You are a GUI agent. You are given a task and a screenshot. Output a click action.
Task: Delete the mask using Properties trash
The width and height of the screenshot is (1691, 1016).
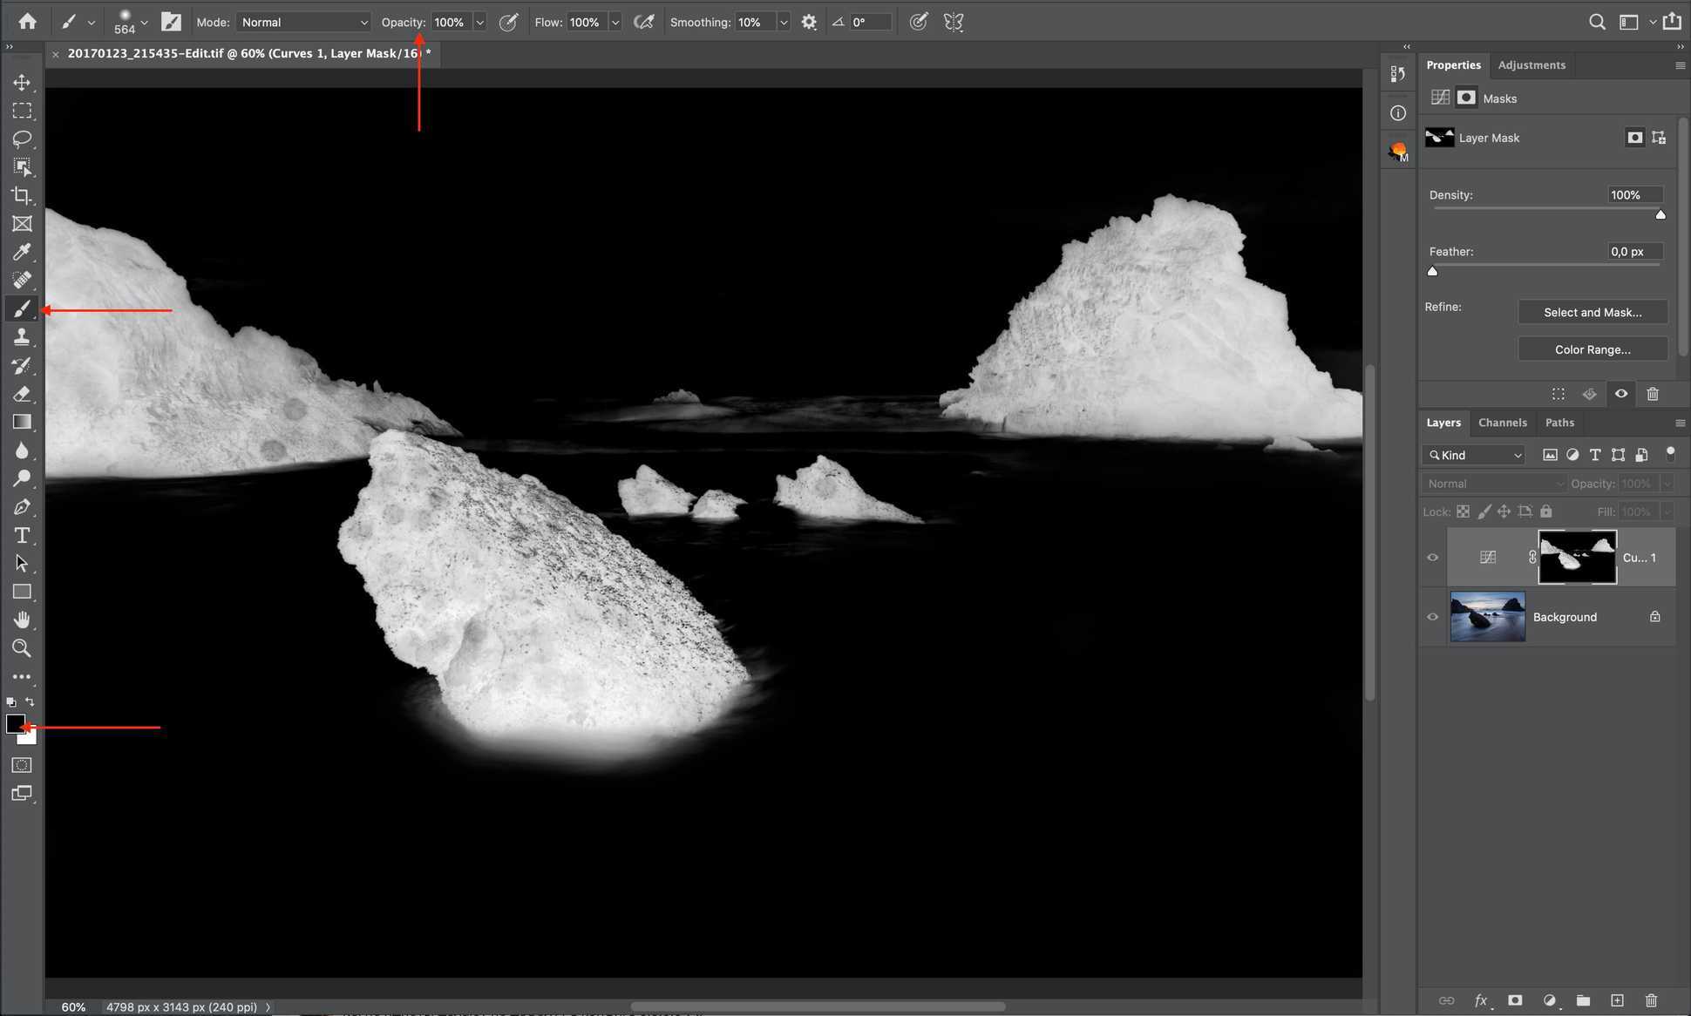[x=1653, y=394]
